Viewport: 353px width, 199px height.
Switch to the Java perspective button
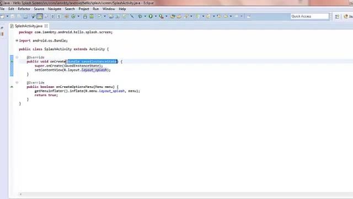348,17
